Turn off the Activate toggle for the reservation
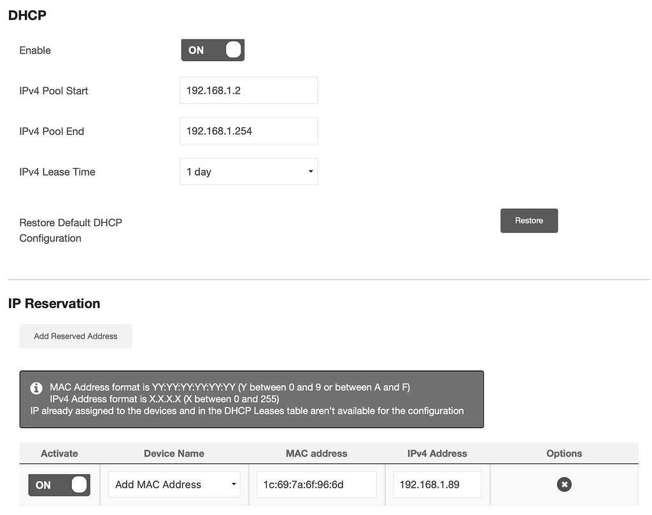The image size is (652, 515). click(x=59, y=484)
